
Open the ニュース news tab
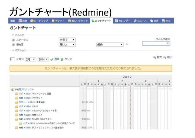[x=140, y=21]
